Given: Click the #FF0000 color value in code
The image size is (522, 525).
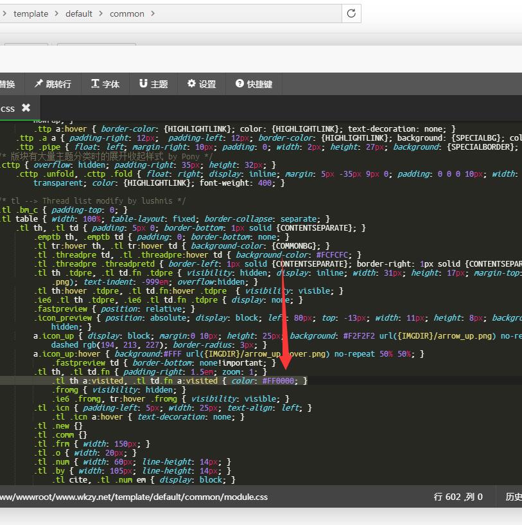Looking at the screenshot, I should 278,380.
